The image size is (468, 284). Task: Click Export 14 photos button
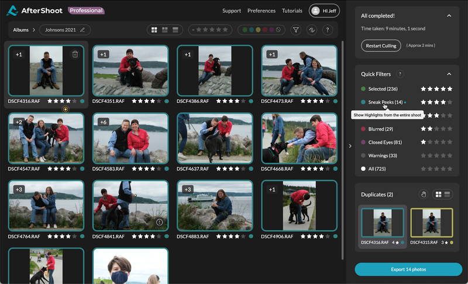click(x=408, y=269)
